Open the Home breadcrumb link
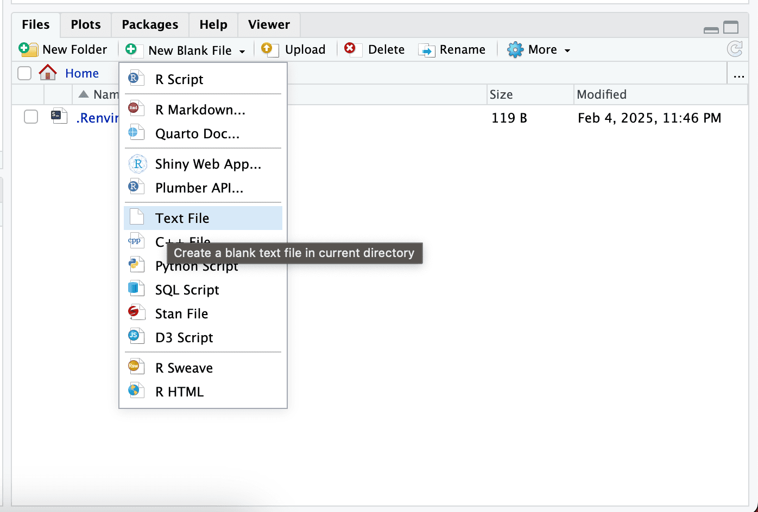758x512 pixels. tap(82, 73)
